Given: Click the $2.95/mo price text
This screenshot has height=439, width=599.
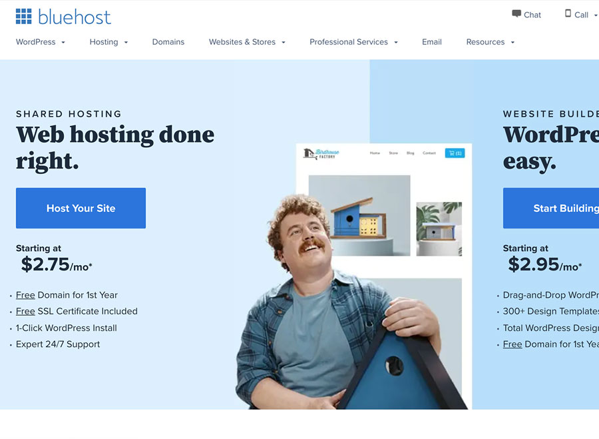Looking at the screenshot, I should tap(544, 264).
